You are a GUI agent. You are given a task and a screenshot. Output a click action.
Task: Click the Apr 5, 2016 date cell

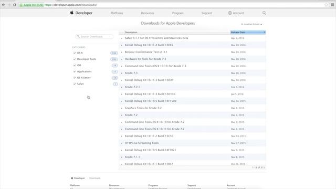237,38
